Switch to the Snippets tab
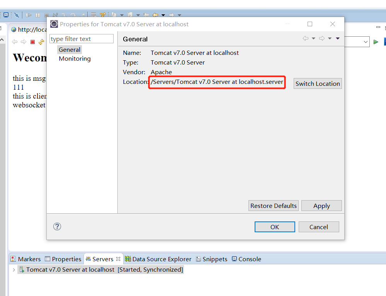The width and height of the screenshot is (386, 296). point(211,259)
